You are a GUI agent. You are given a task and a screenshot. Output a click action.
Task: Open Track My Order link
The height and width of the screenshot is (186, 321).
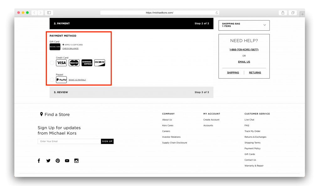click(x=252, y=131)
